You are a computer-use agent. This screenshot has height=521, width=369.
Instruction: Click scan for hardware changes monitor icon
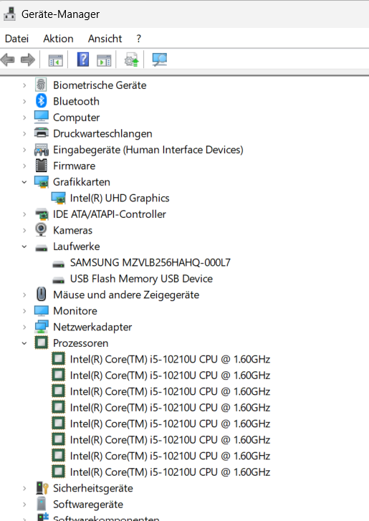pos(160,59)
